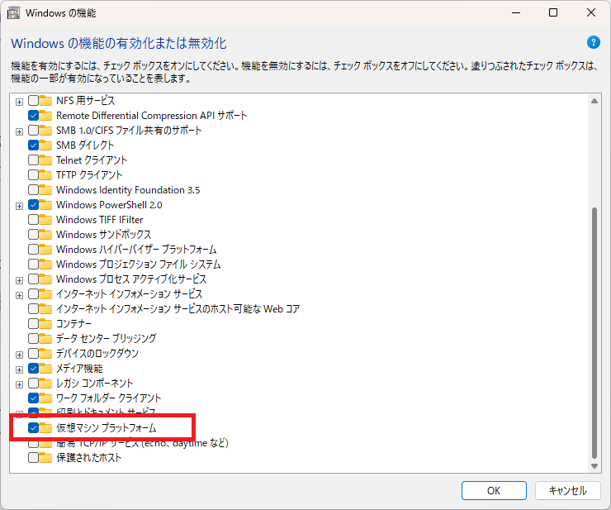Maximize the Windows の機能 window
Image resolution: width=611 pixels, height=510 pixels.
click(x=553, y=12)
